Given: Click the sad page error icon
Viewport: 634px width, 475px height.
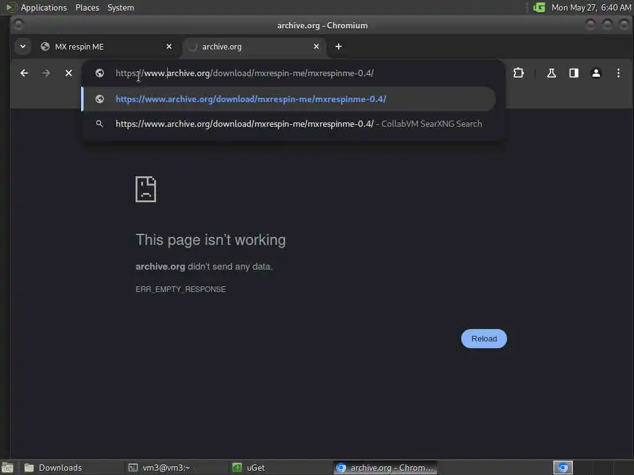Looking at the screenshot, I should (145, 189).
